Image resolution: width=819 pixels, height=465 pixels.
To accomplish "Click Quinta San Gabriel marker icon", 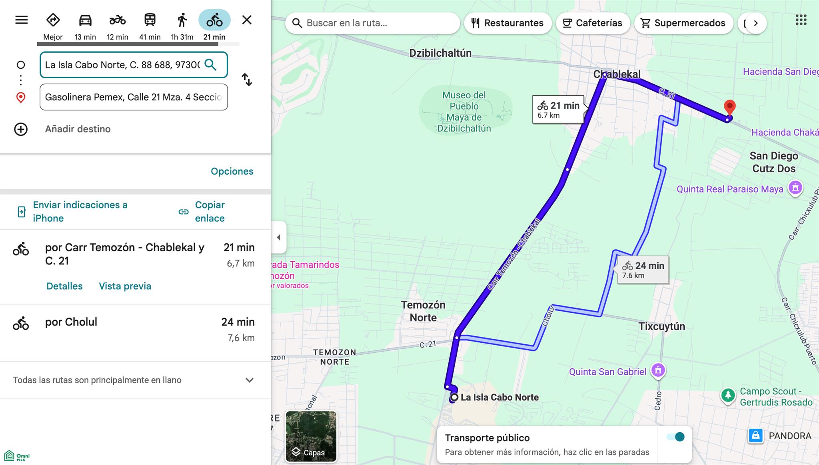I will coord(658,371).
